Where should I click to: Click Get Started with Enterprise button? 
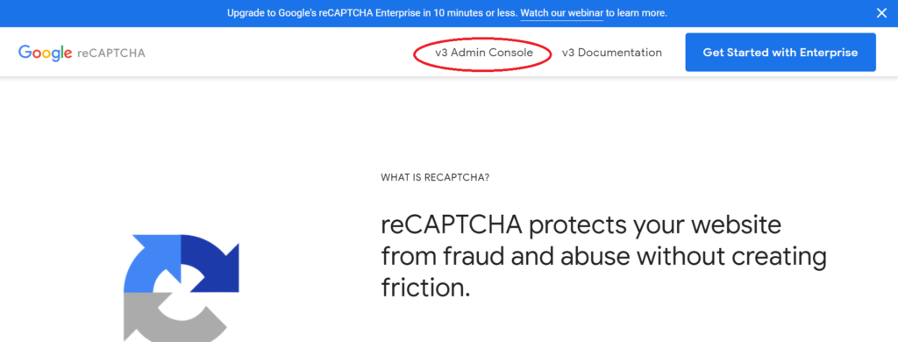(780, 52)
